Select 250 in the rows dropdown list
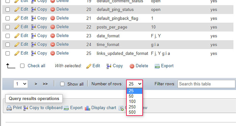236x126 pixels. pos(135,107)
